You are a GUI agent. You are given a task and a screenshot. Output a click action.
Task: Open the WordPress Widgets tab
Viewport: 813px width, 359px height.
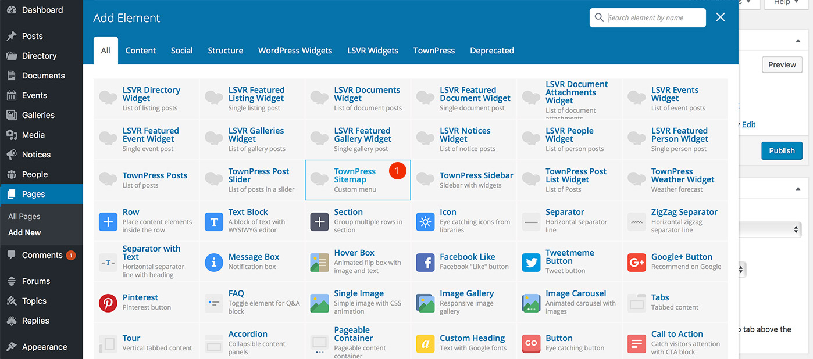(295, 51)
